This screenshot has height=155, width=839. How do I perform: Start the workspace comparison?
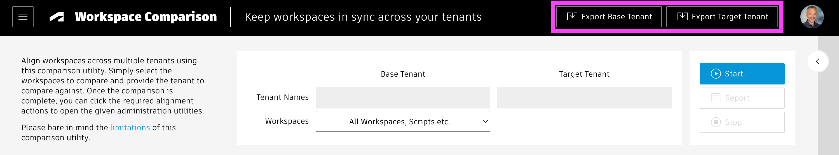(742, 74)
